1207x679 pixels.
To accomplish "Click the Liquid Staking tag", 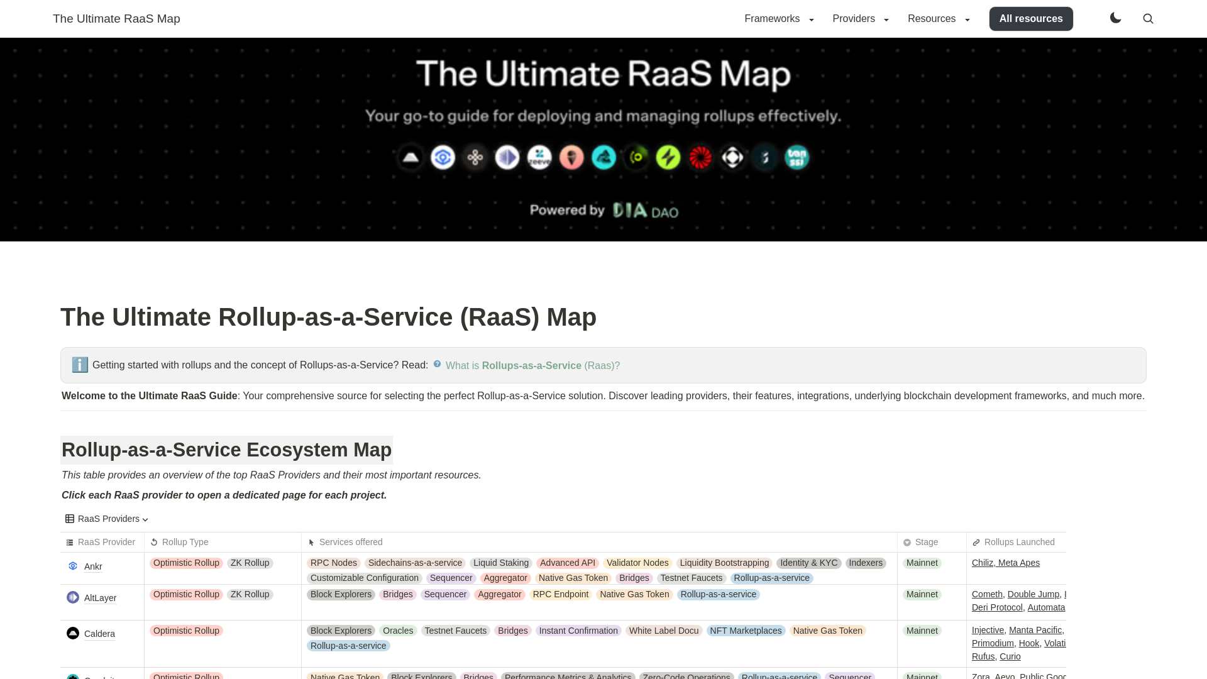I will point(501,563).
